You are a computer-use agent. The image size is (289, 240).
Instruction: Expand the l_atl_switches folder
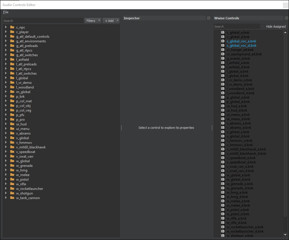6,73
